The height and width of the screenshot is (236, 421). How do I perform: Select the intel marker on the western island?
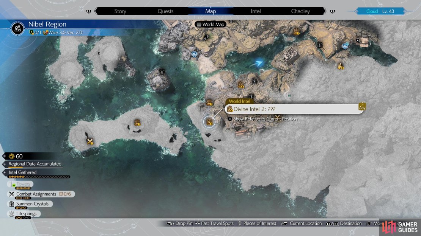point(137,123)
